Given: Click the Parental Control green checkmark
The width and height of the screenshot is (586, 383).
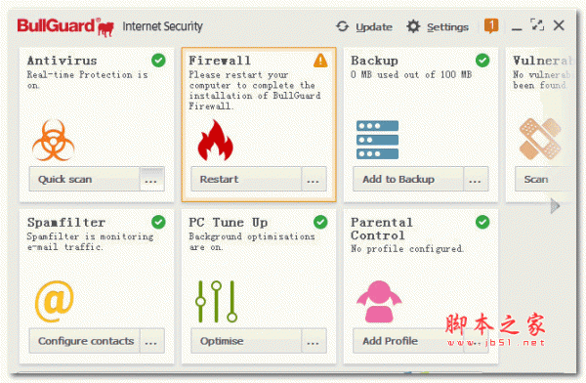Looking at the screenshot, I should (482, 222).
